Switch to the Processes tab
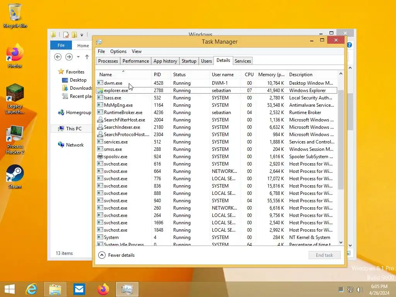Screen dimensions: 396x297 (x=108, y=61)
